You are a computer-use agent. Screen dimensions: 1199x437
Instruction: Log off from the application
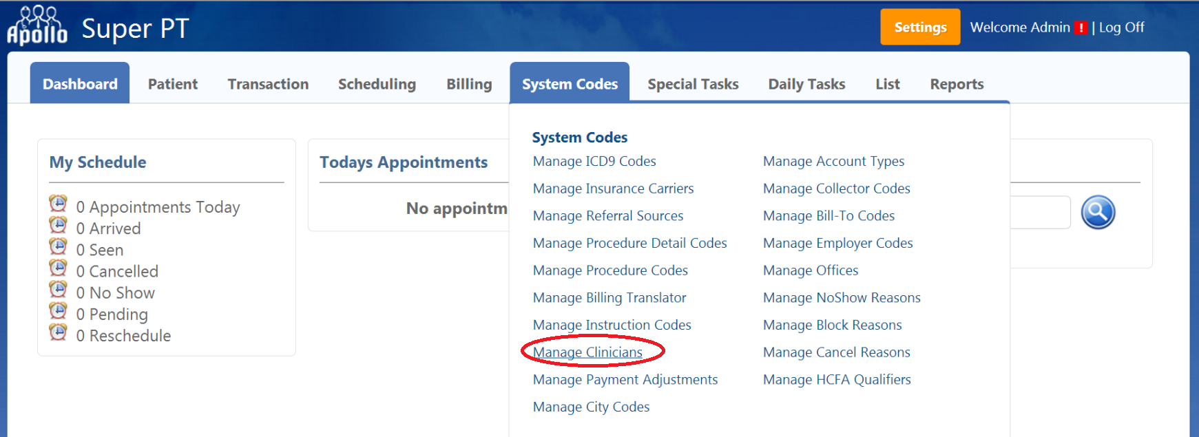1121,28
